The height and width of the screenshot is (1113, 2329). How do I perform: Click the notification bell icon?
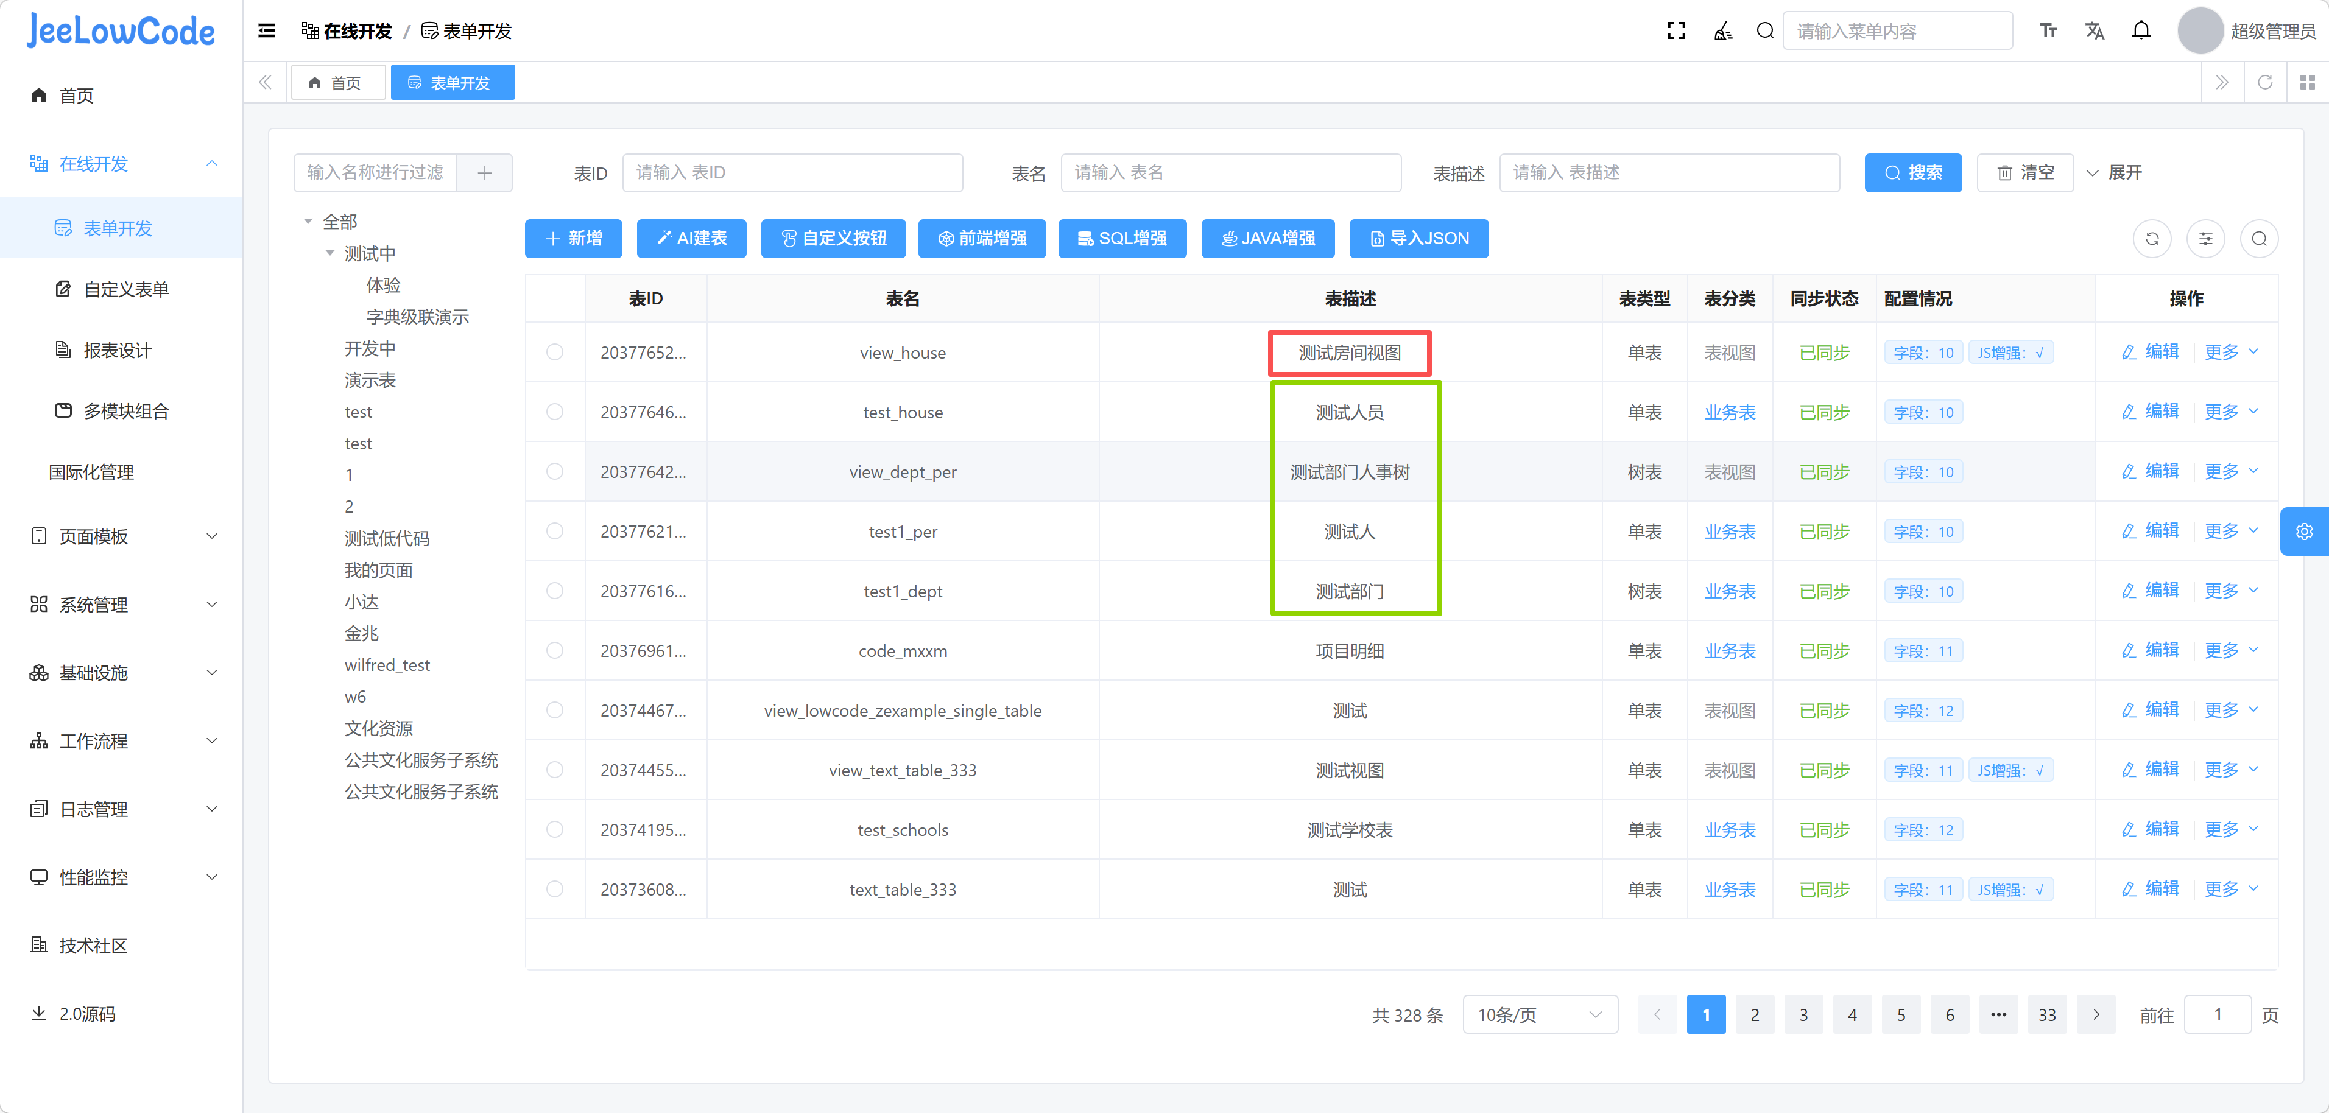click(2140, 30)
